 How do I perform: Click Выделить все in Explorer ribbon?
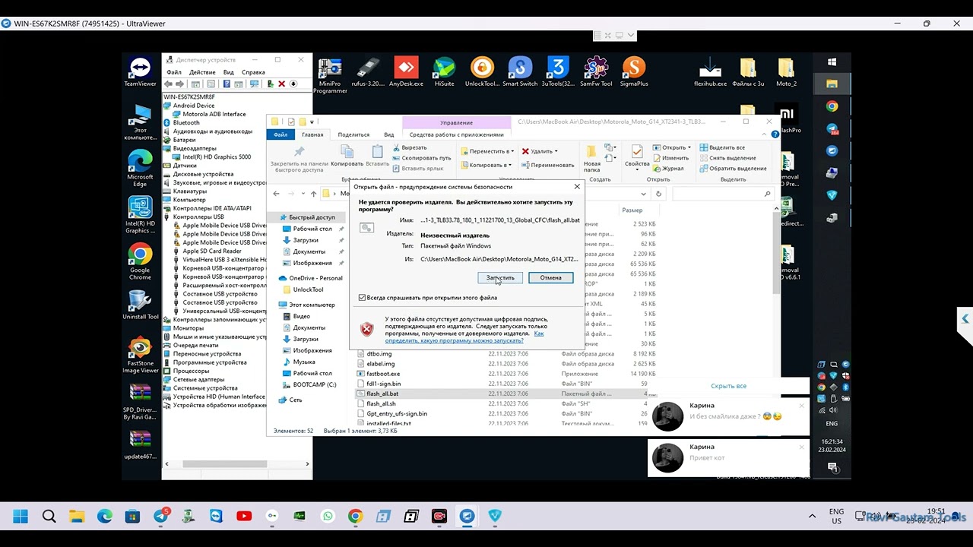(x=722, y=147)
